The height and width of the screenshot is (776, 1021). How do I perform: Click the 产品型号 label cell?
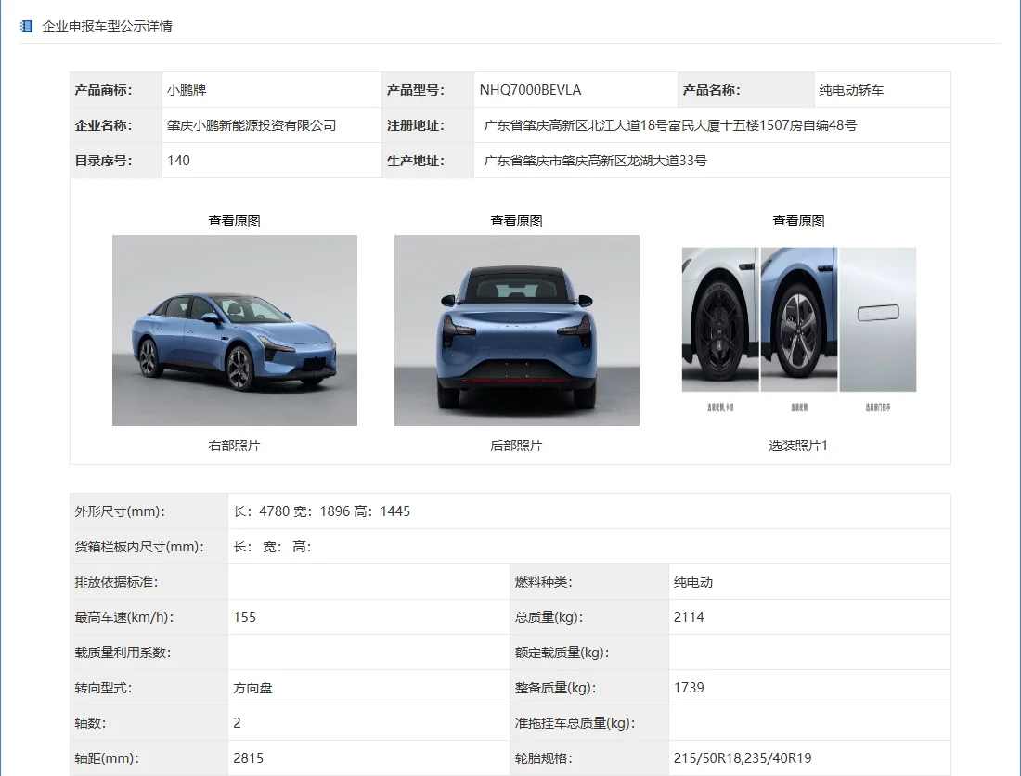428,90
